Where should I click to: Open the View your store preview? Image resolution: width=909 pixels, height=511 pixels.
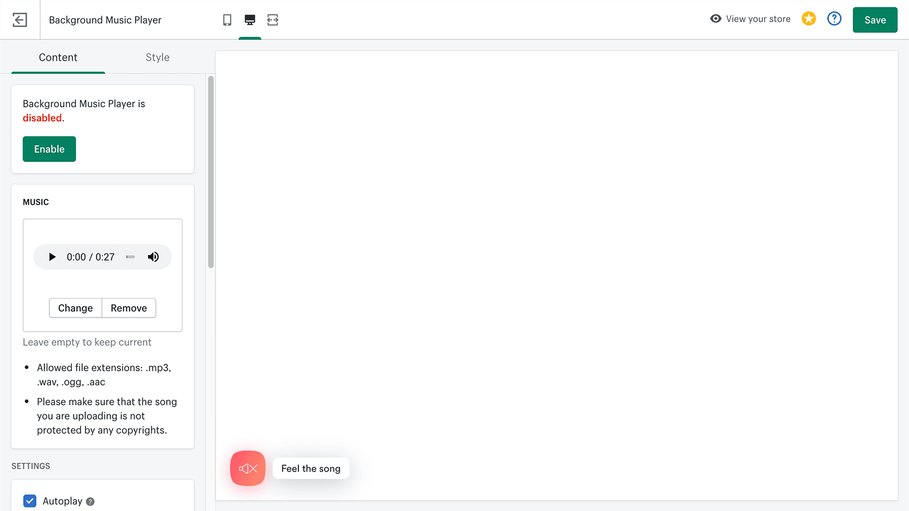750,19
